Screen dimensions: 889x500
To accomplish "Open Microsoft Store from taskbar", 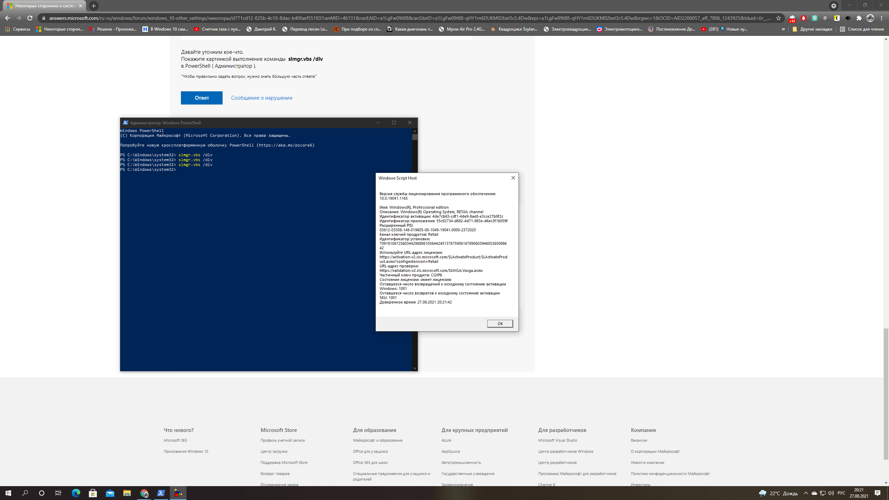I will tap(93, 493).
